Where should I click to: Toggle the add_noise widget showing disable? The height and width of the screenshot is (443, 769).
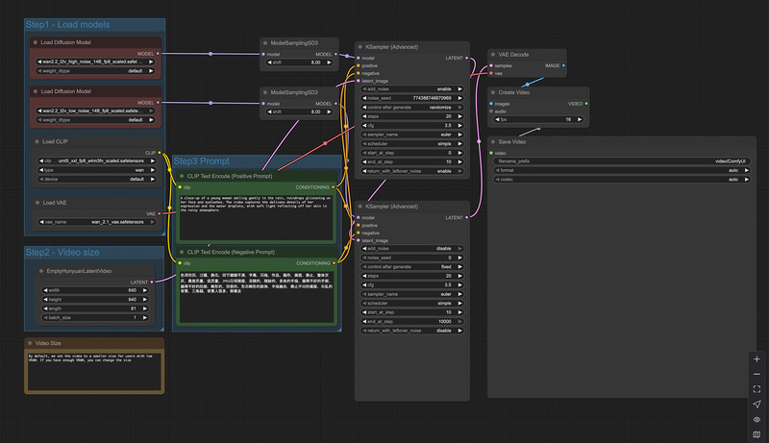(x=412, y=249)
